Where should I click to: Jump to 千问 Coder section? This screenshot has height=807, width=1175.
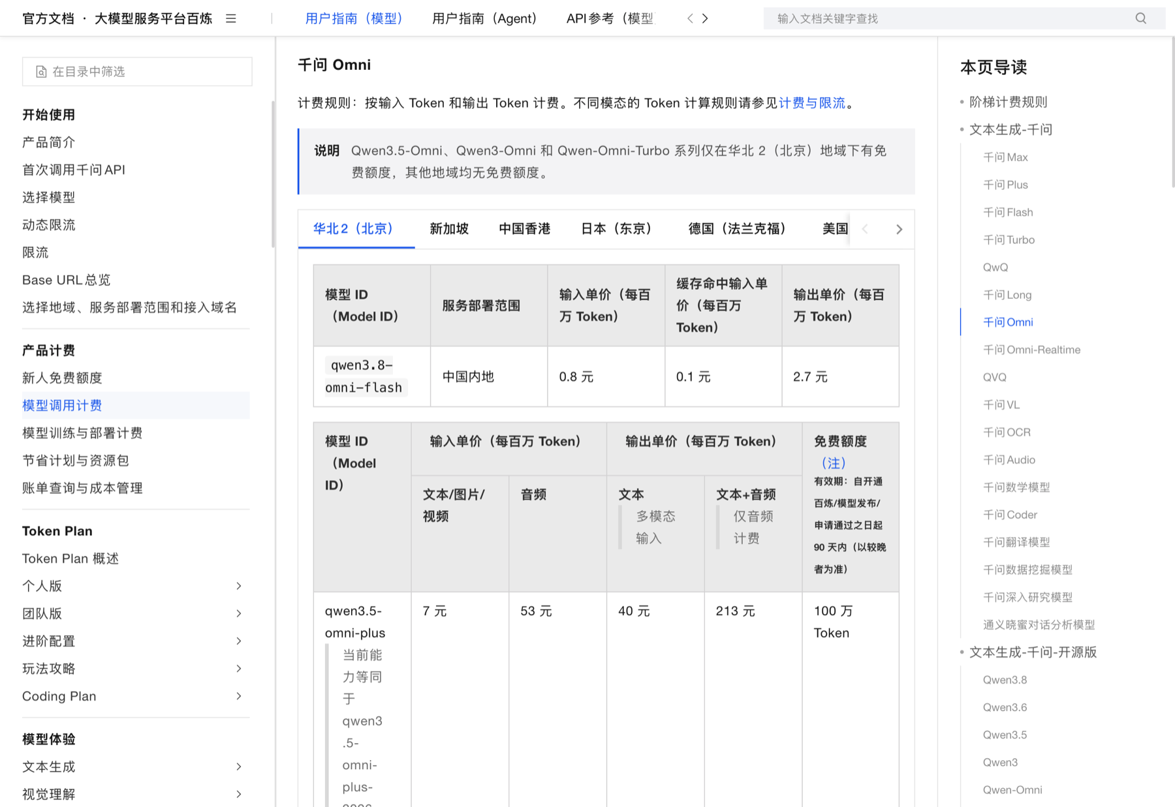click(x=1010, y=515)
